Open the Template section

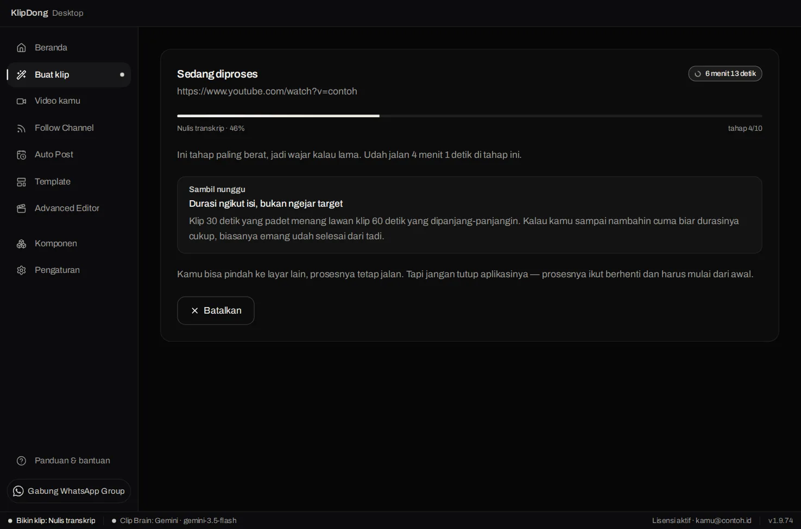69,182
